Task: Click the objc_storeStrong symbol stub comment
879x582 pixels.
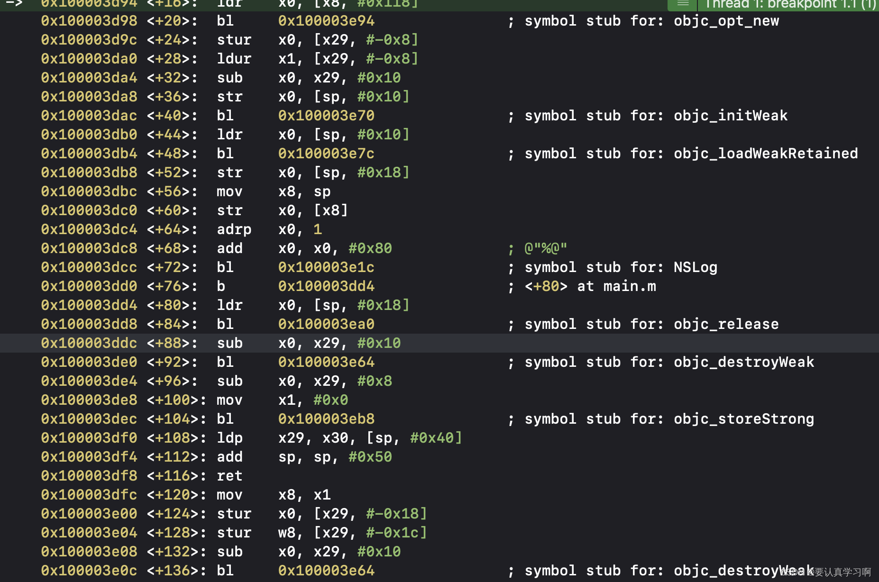Action: point(661,419)
